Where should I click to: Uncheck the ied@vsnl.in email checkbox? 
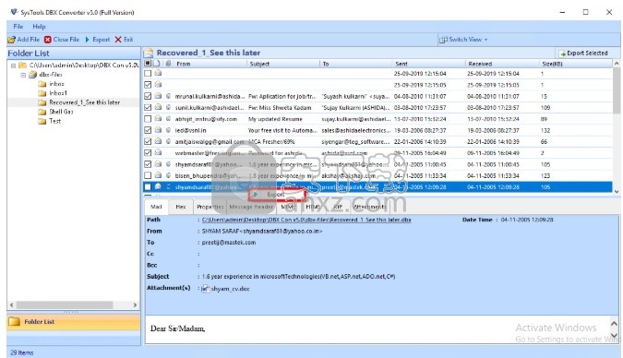[148, 130]
